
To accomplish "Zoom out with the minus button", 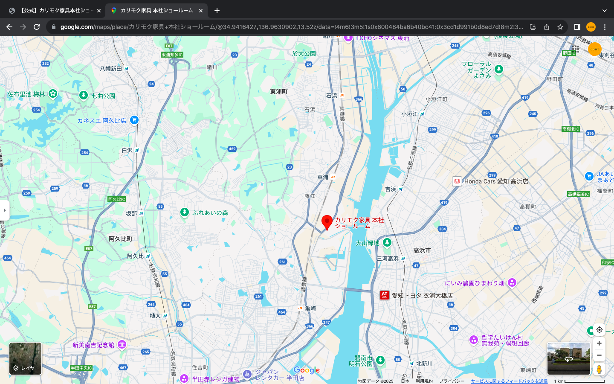I will pos(599,355).
